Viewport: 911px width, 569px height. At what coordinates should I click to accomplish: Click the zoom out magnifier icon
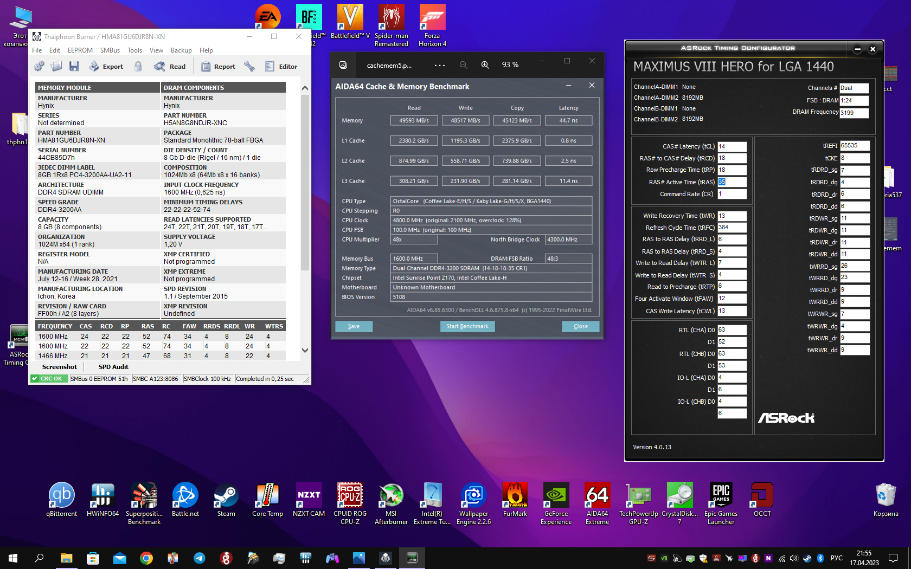click(463, 65)
